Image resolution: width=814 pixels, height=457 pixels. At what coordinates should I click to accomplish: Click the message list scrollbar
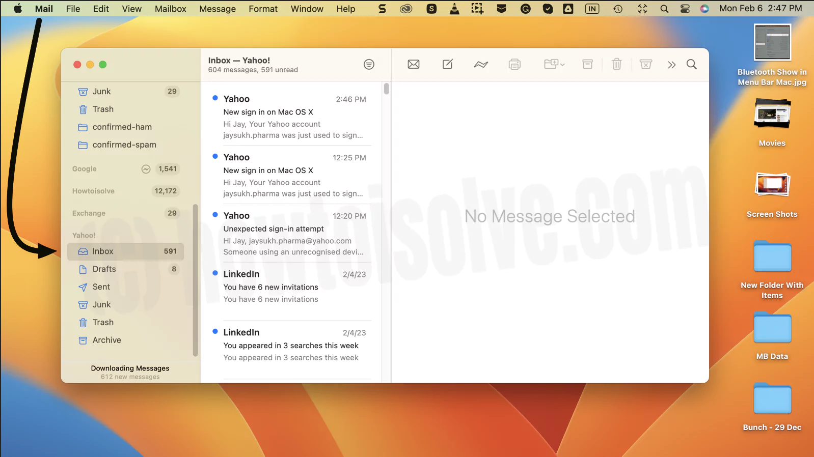(387, 89)
